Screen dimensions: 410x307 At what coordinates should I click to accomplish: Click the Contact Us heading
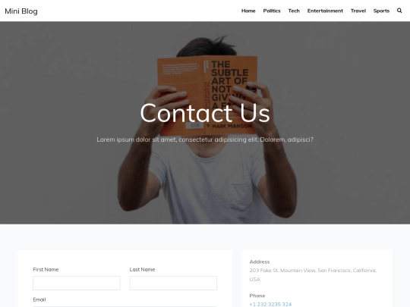[x=205, y=113]
